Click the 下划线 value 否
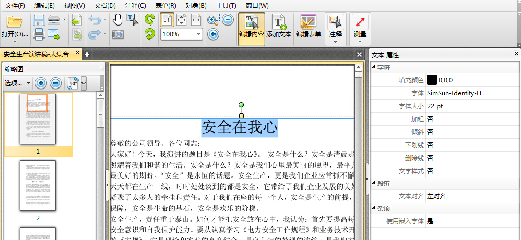This screenshot has width=521, height=240. 430,145
